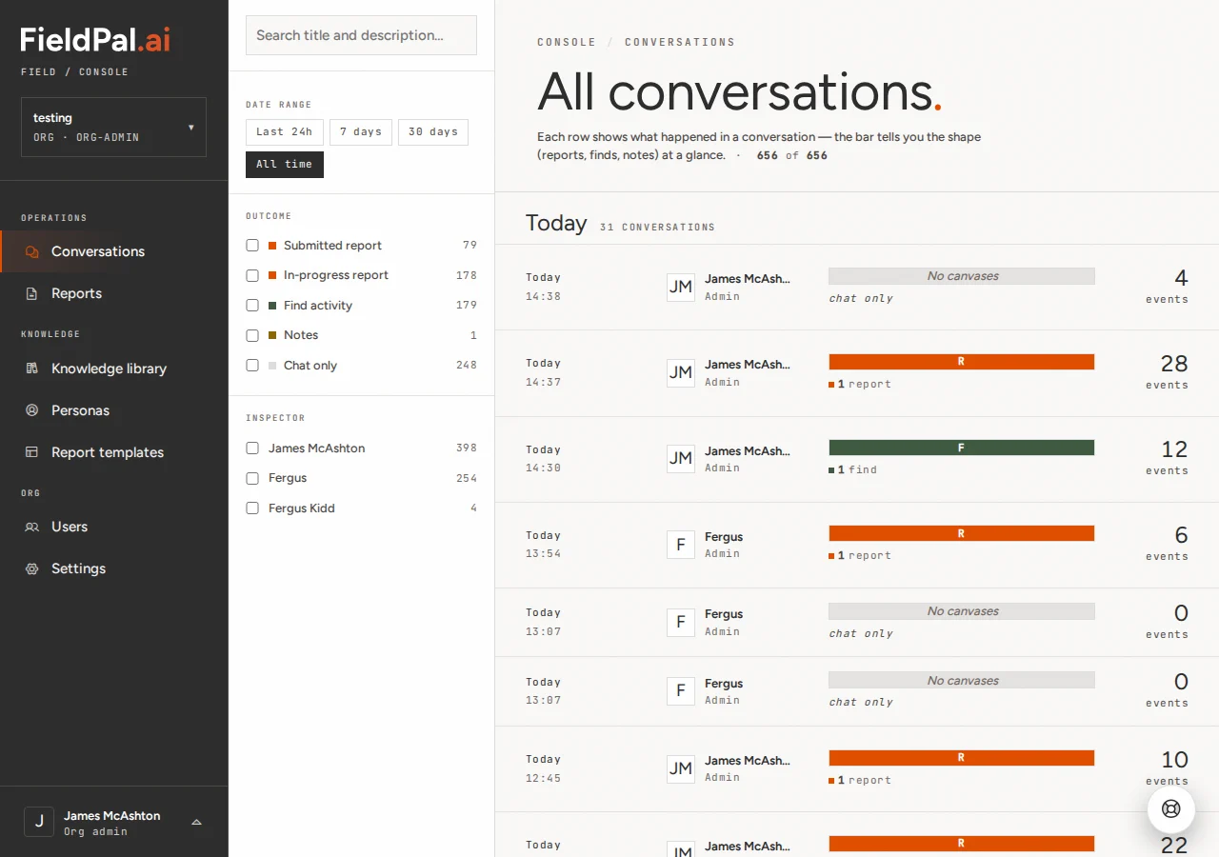Viewport: 1219px width, 857px height.
Task: Select the All time date range
Action: pyautogui.click(x=285, y=165)
